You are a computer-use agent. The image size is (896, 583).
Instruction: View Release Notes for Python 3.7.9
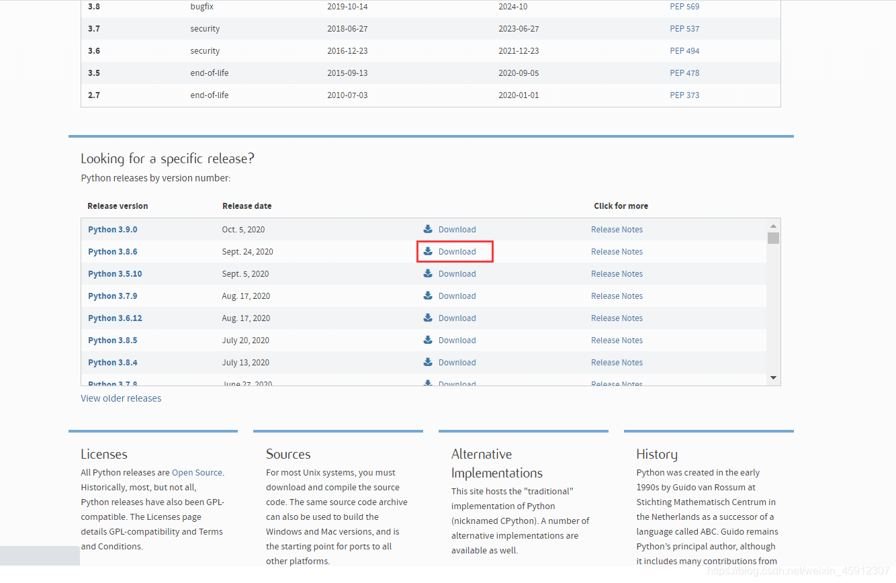(x=617, y=296)
